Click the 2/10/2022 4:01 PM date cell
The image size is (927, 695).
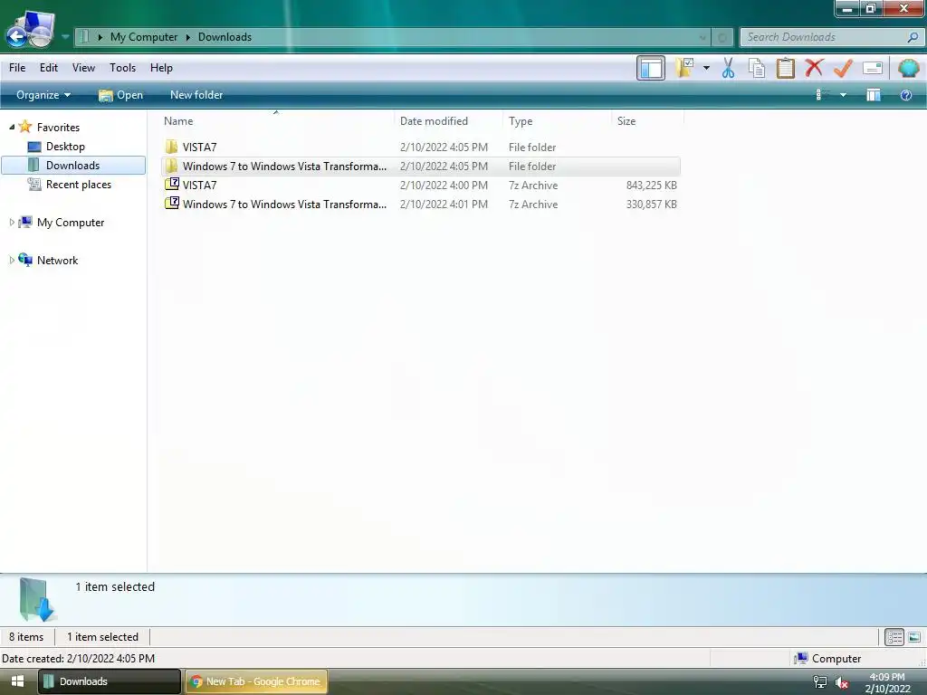[x=444, y=204]
